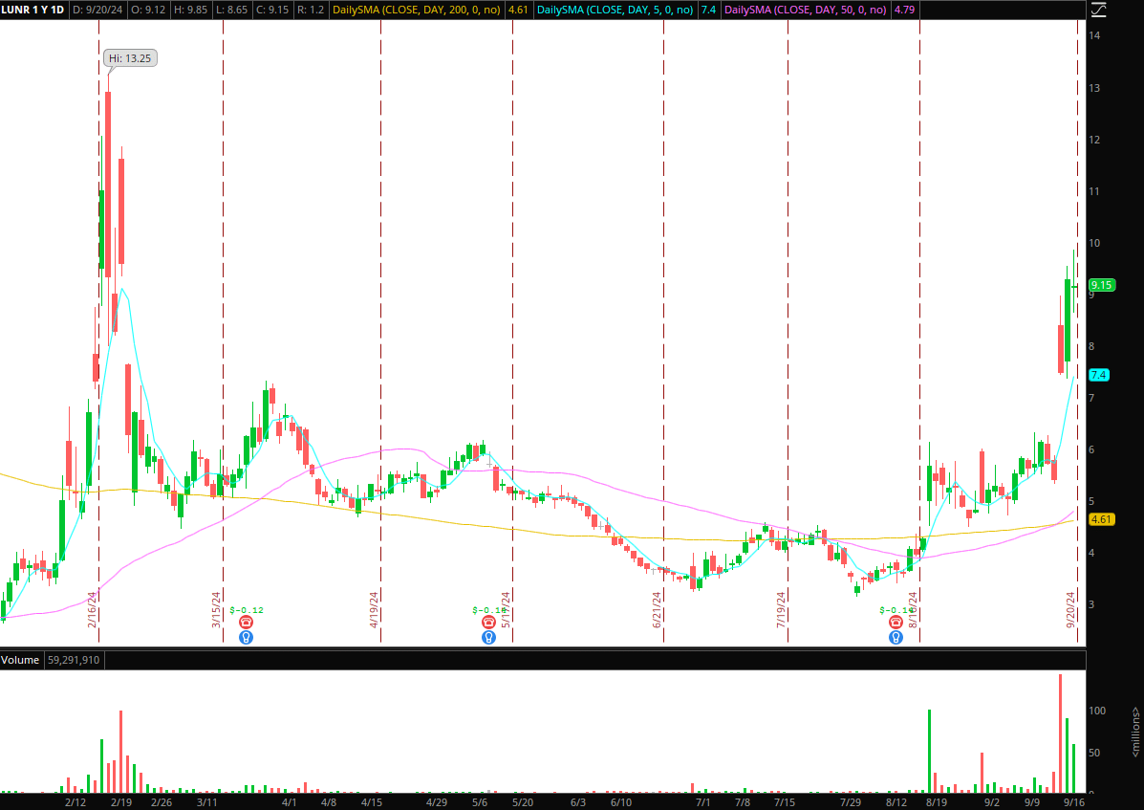
Task: Click the lightbulb icon near 8/16/24 marker
Action: [896, 637]
